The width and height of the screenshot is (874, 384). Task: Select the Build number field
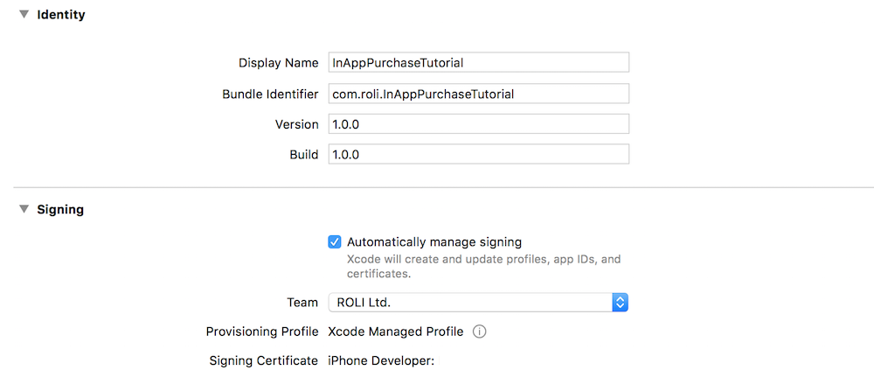[x=478, y=154]
